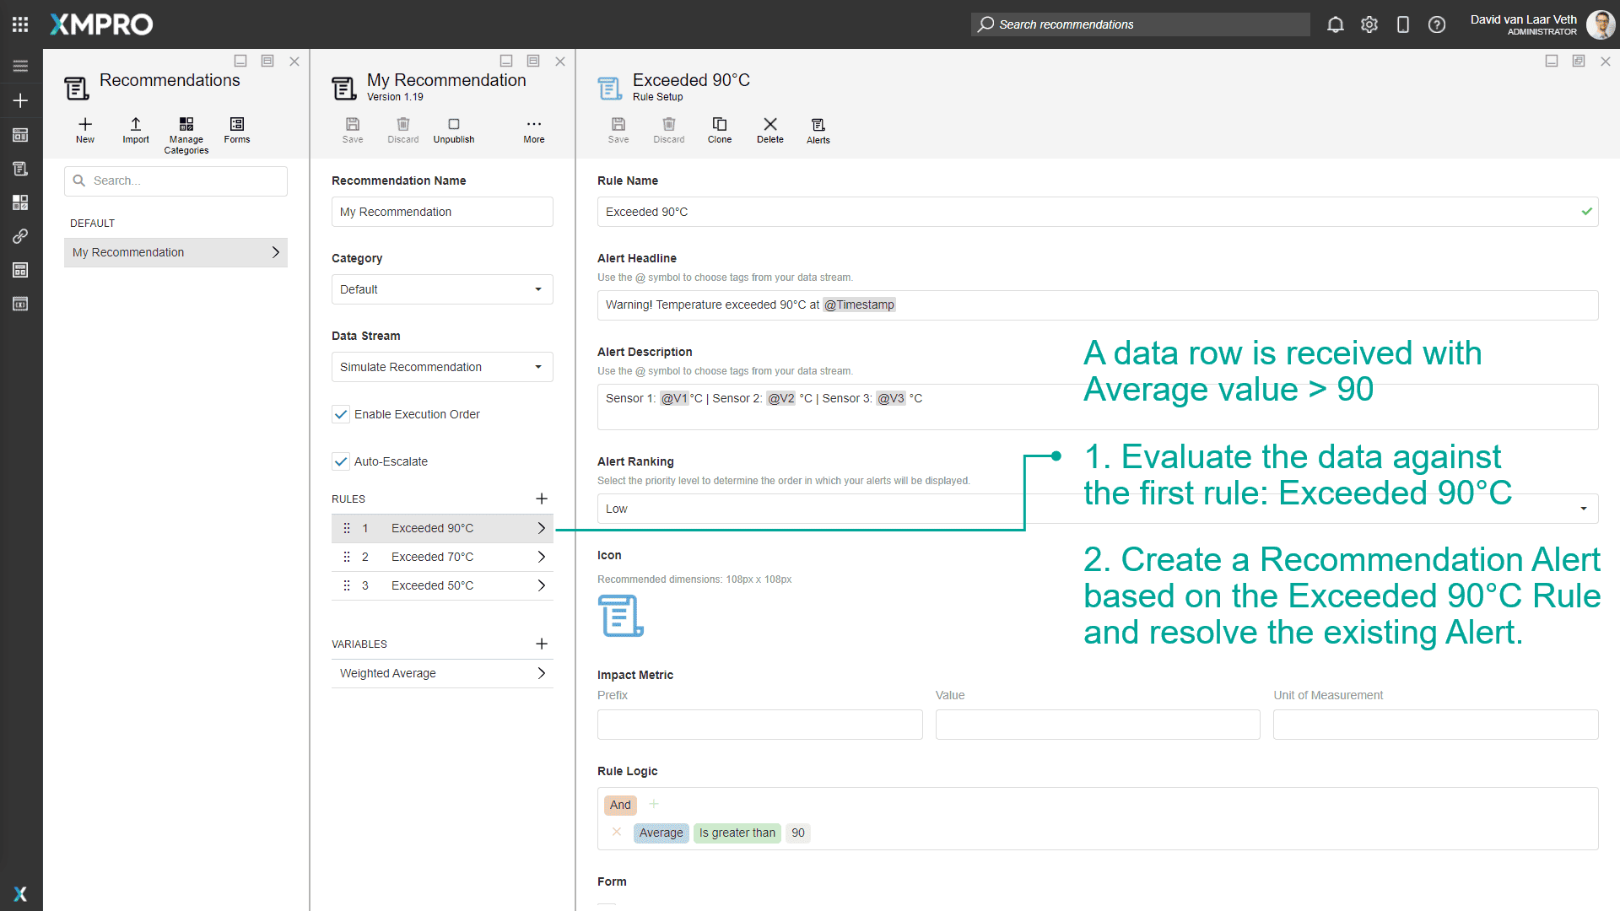Click the New recommendation icon
The height and width of the screenshot is (911, 1620).
tap(85, 129)
